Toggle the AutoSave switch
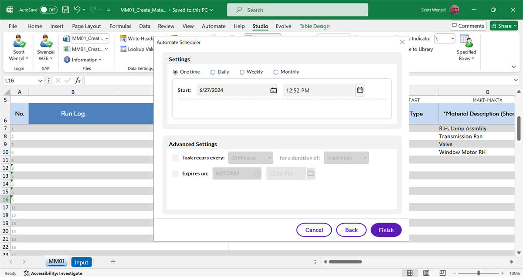The width and height of the screenshot is (523, 277). [x=48, y=10]
